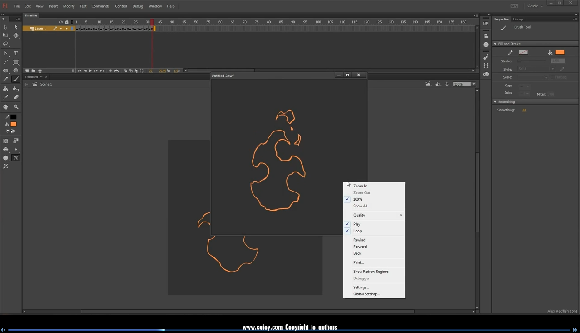The height and width of the screenshot is (333, 580).
Task: Open the Classic workspace switcher dropdown
Action: click(535, 6)
